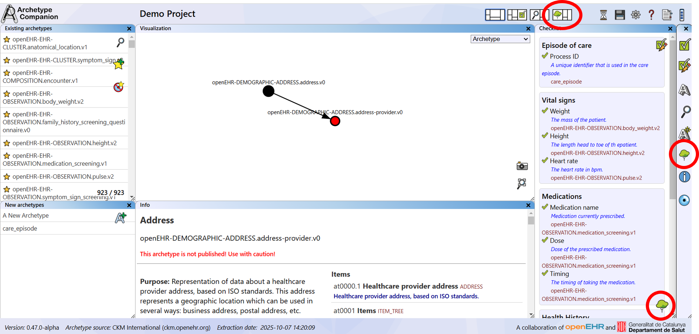Click the red address-provider graph node
This screenshot has height=334, width=699.
point(335,121)
